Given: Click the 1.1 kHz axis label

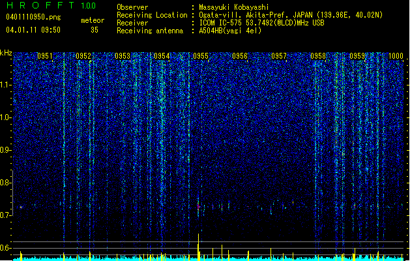Looking at the screenshot, I should point(6,85).
